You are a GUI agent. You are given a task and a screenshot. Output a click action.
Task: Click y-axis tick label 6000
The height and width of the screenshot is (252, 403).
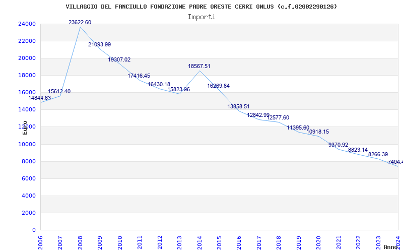click(x=29, y=179)
